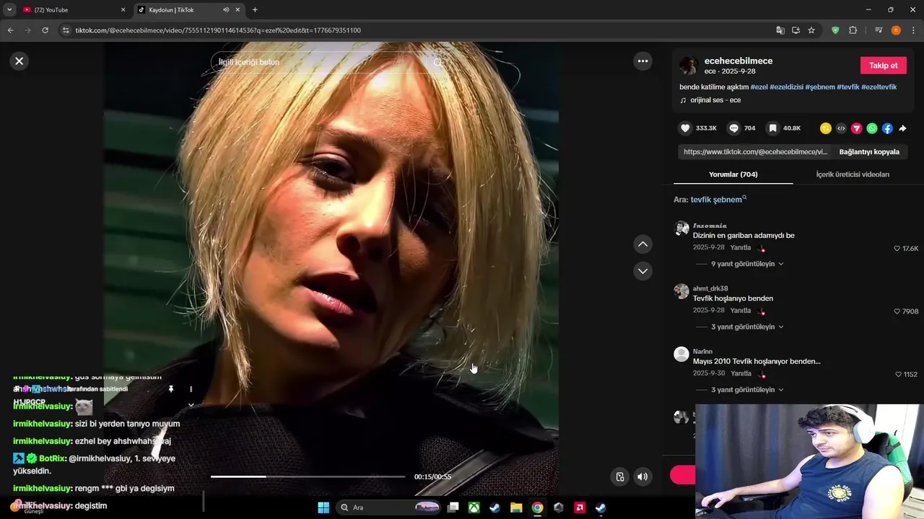Install app icon in address bar

tap(796, 30)
